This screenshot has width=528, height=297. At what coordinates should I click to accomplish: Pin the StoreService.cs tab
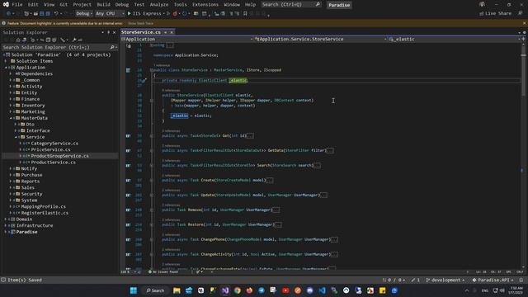click(165, 32)
